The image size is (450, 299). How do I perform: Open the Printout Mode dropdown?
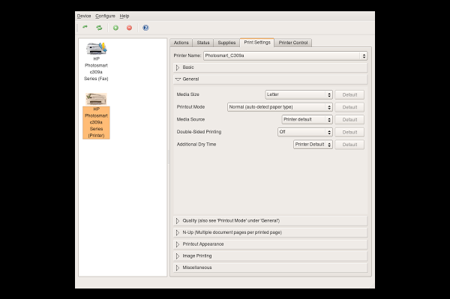280,107
